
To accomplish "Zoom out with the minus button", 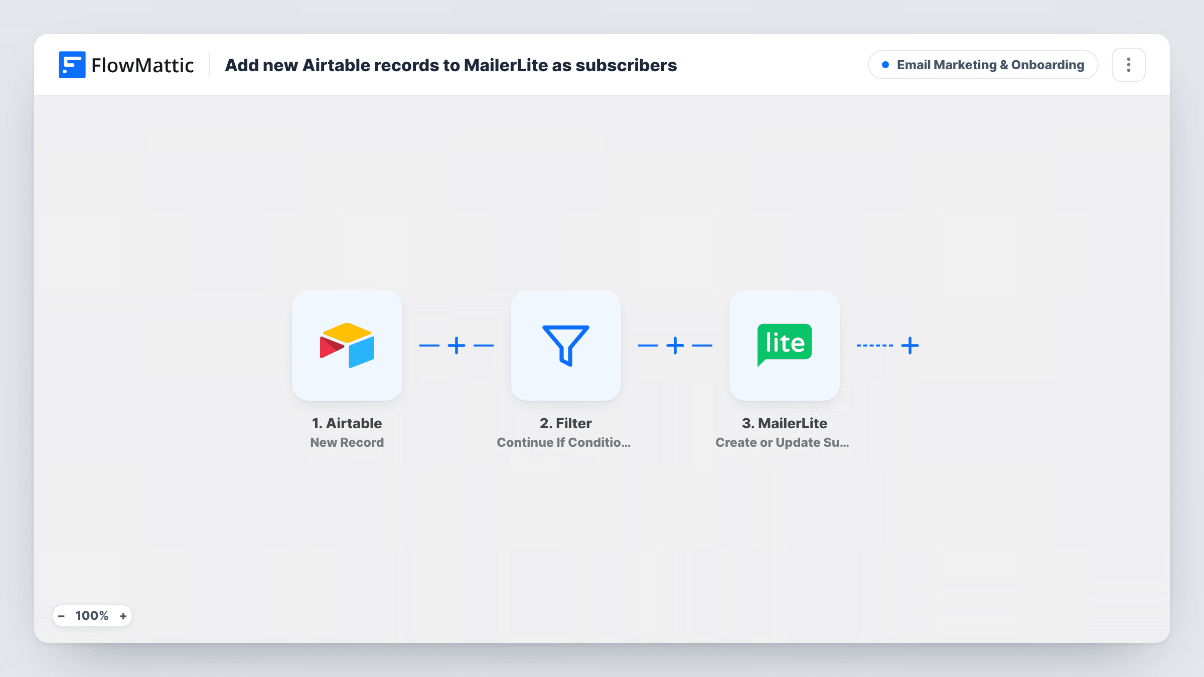I will pos(62,616).
